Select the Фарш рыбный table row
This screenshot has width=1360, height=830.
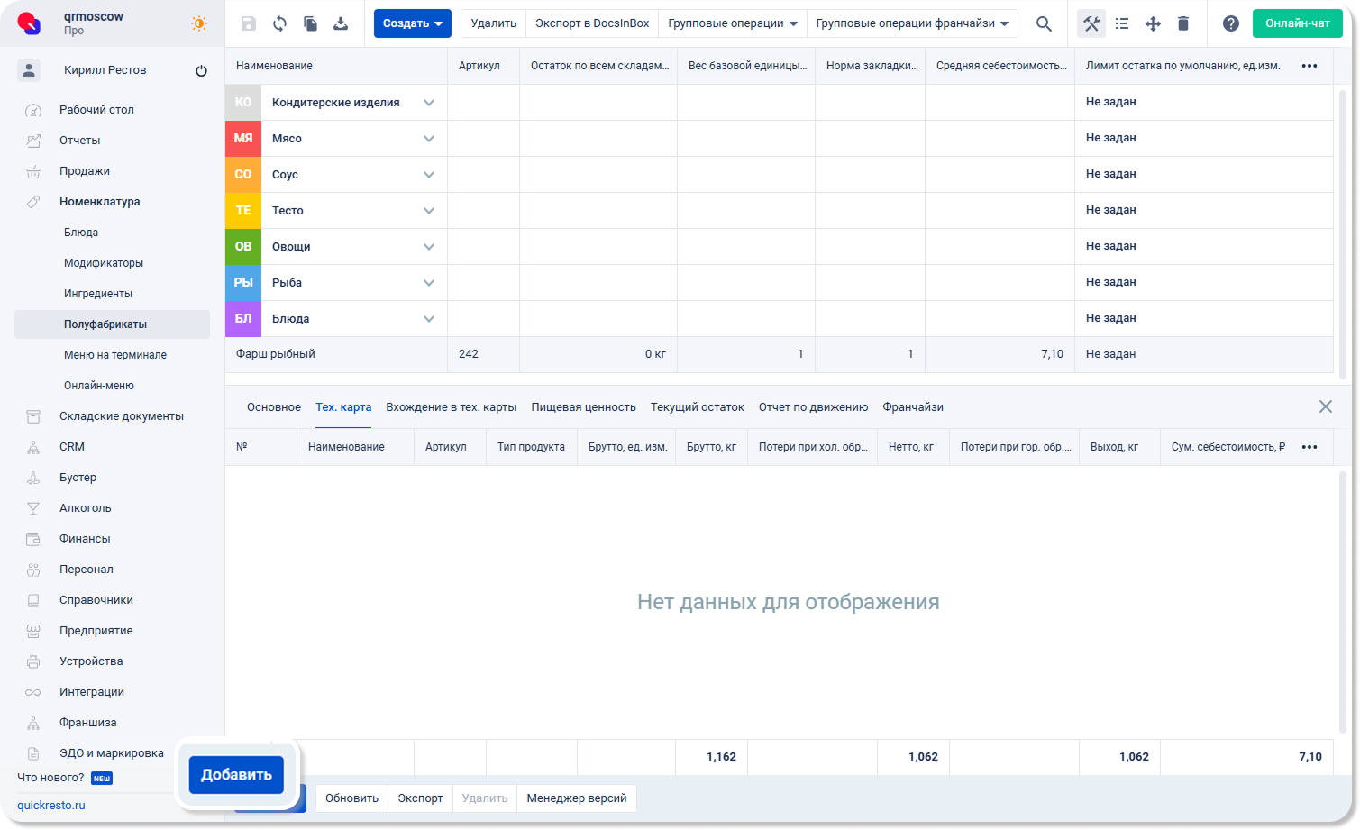coord(779,354)
